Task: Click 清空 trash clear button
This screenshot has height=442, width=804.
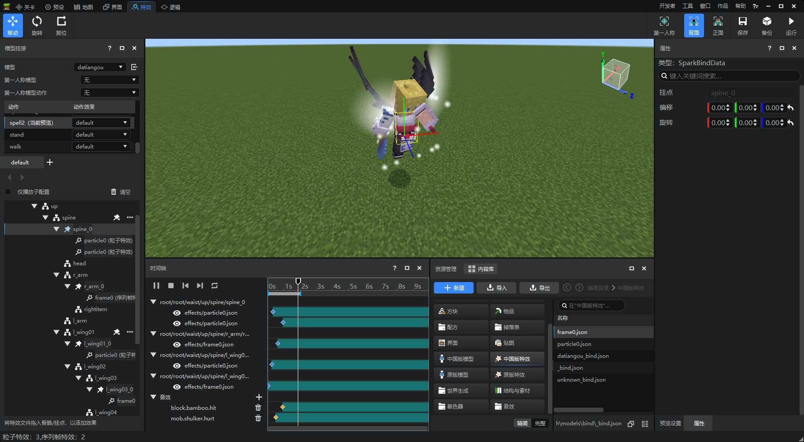Action: tap(121, 192)
